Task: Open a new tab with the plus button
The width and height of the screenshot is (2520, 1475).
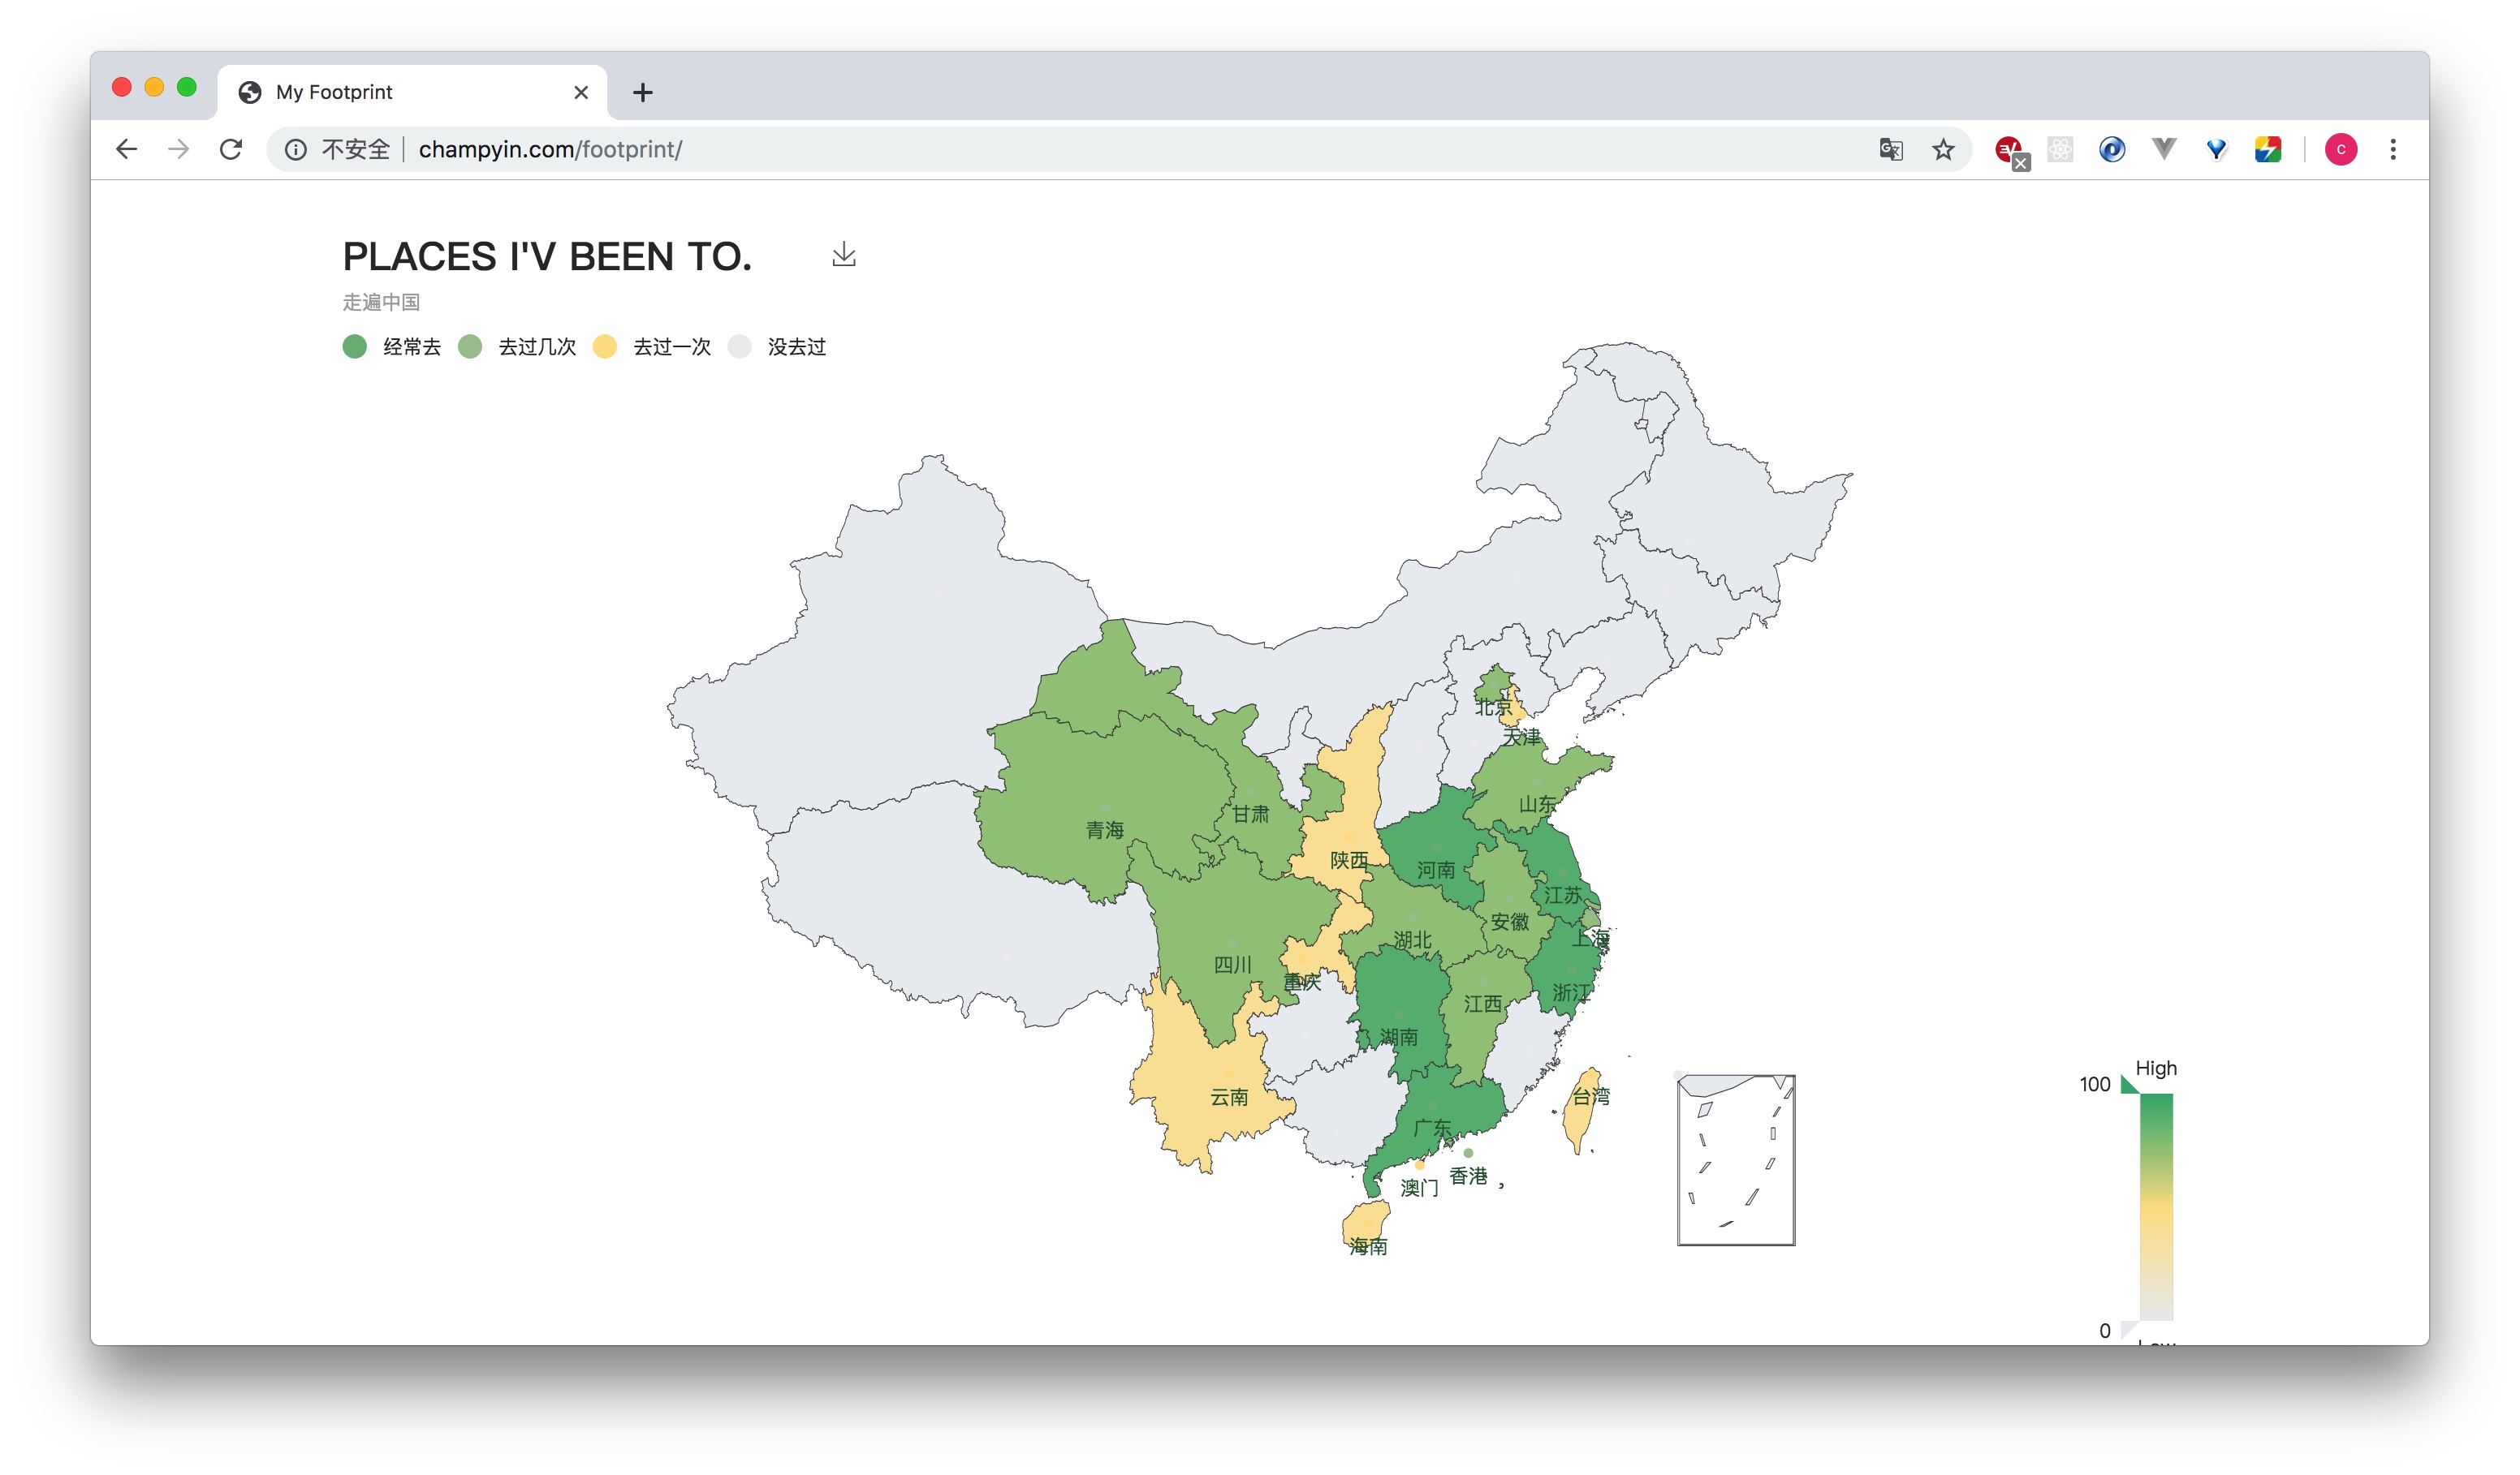Action: tap(642, 92)
